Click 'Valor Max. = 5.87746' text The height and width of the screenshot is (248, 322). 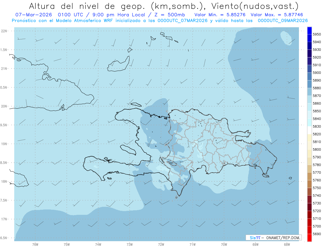(277, 15)
